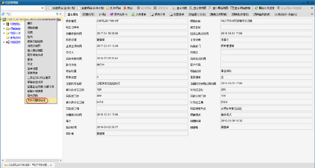Select 项目团队 in the project tree
315x168 pixels.
15,24
